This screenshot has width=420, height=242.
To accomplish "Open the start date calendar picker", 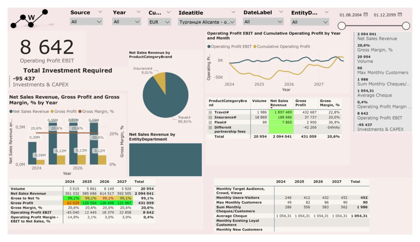I will click(x=365, y=15).
